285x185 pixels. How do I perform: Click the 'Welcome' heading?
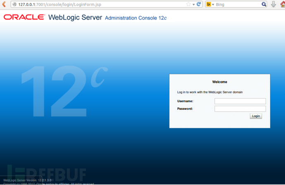click(220, 82)
